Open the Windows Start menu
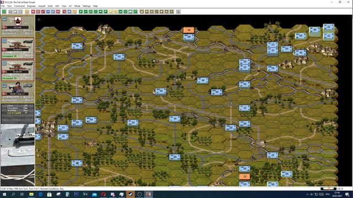Screen dimensions: 353x198 click(4, 194)
